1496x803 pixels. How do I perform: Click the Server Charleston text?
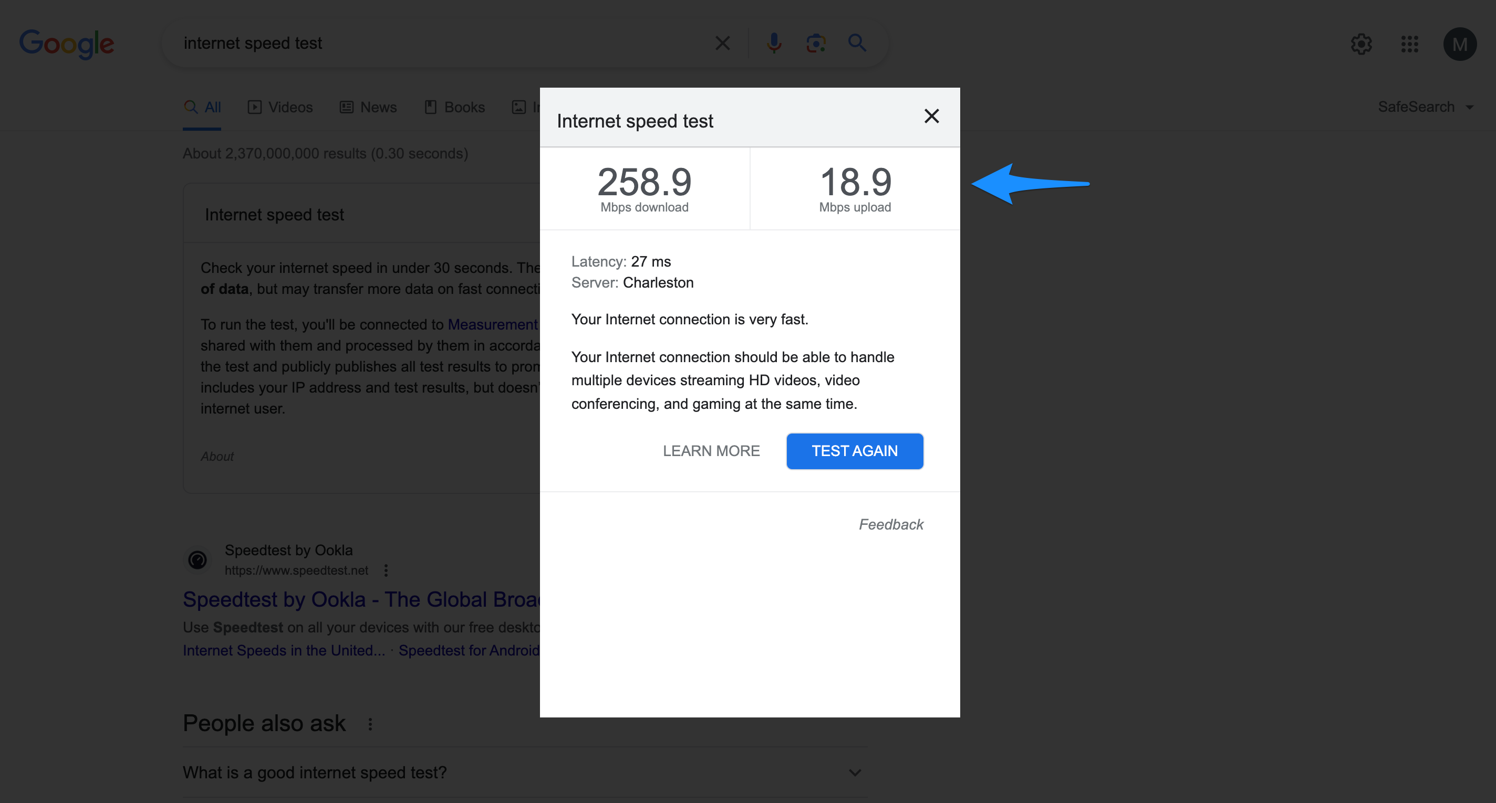(632, 282)
